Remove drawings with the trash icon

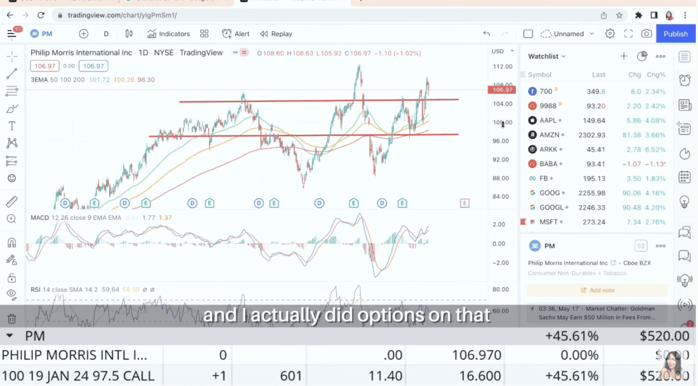[12, 319]
